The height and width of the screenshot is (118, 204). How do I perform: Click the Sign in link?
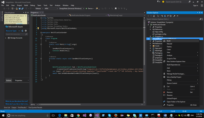click(x=196, y=5)
